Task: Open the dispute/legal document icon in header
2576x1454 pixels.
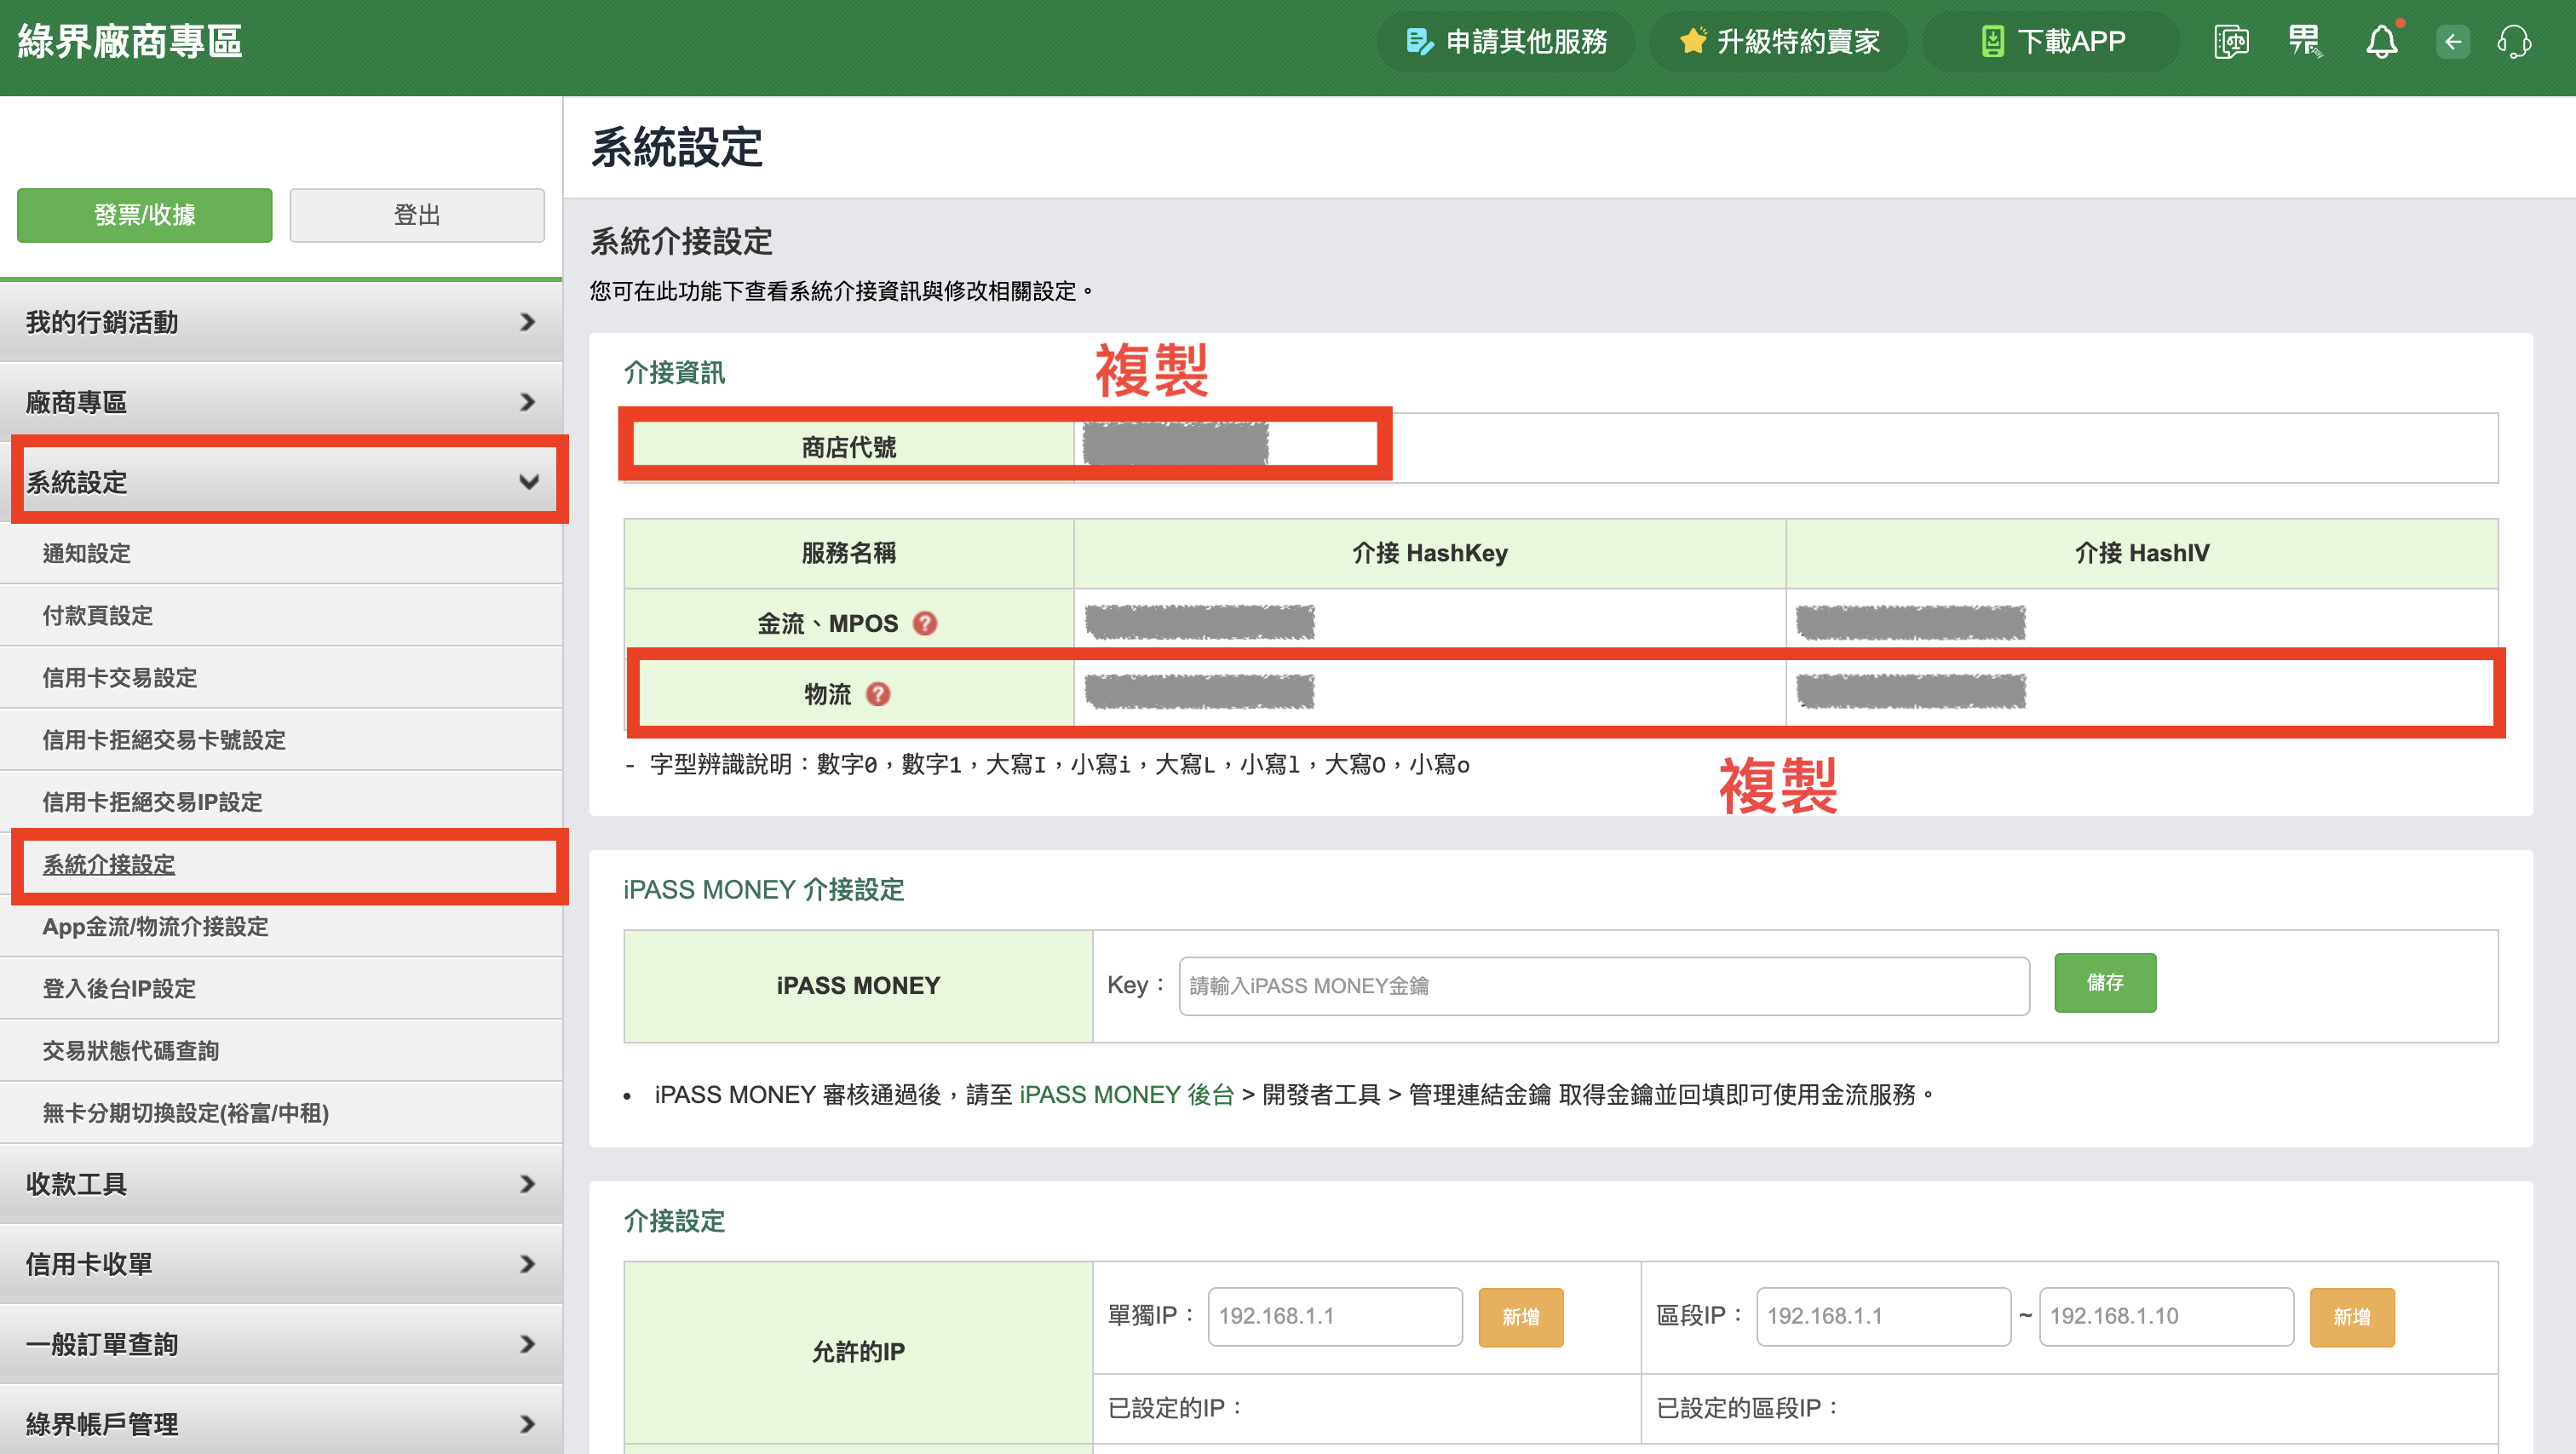Action: pyautogui.click(x=2230, y=41)
